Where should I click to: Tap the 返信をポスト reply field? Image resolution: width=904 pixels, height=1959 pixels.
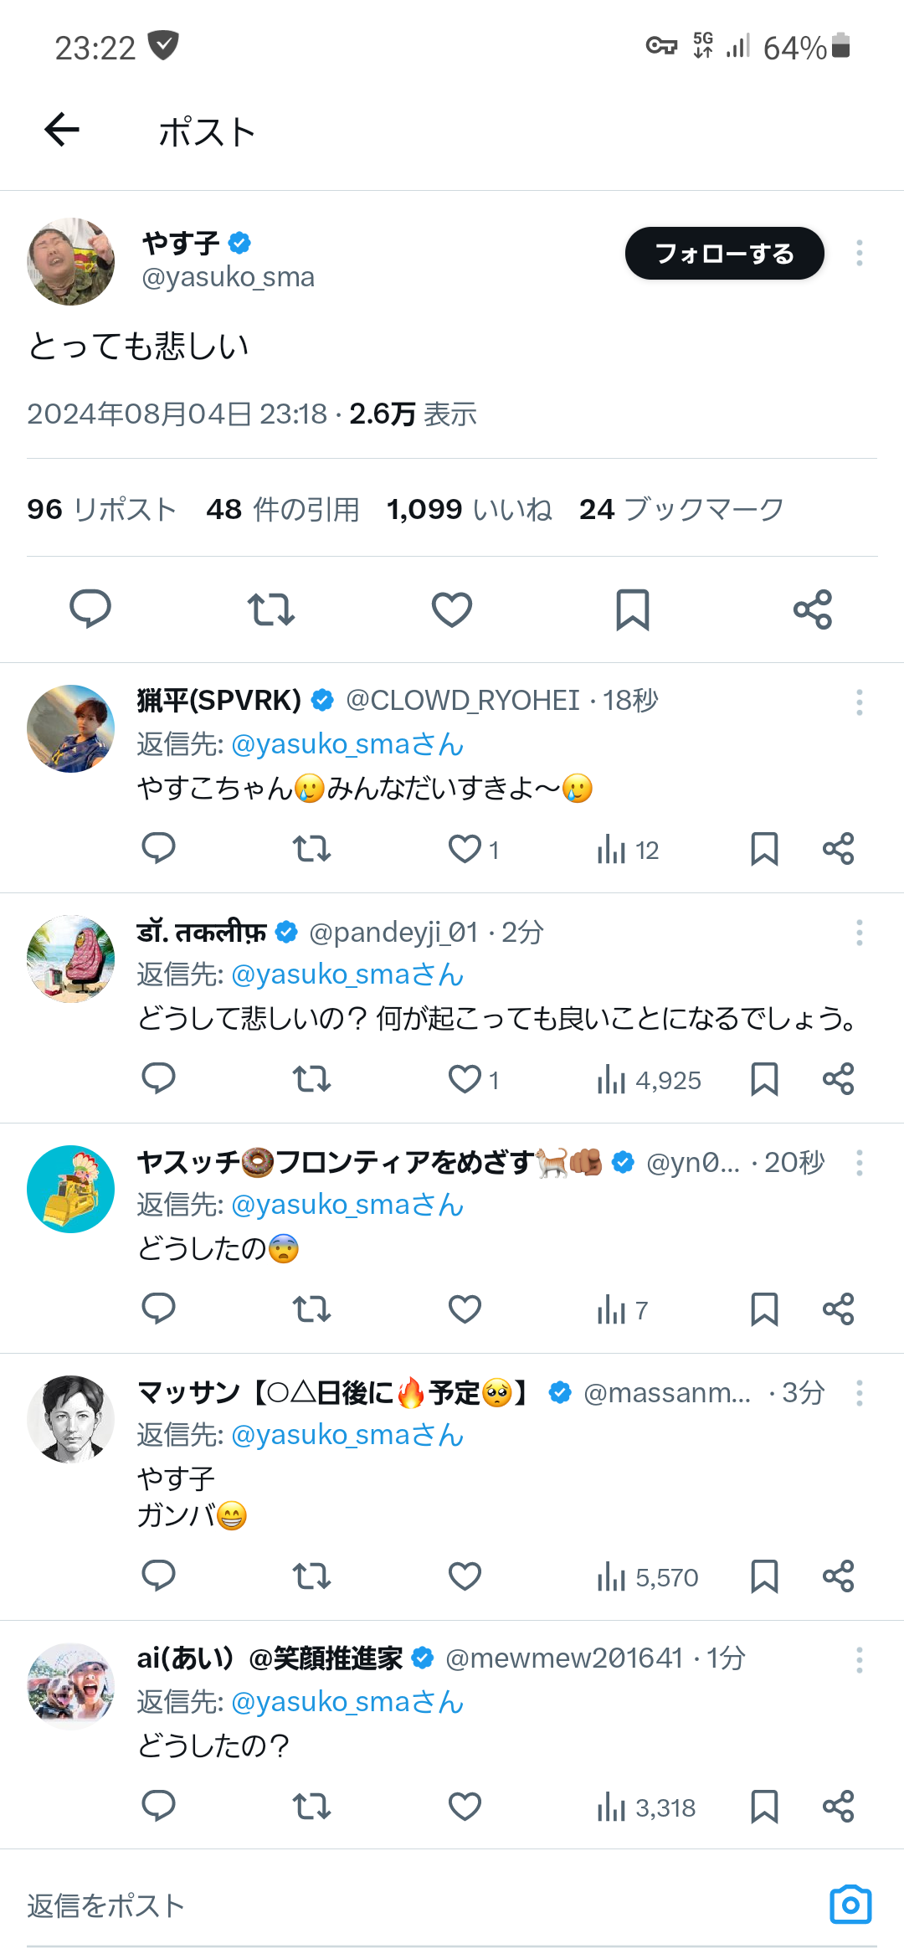click(419, 1905)
